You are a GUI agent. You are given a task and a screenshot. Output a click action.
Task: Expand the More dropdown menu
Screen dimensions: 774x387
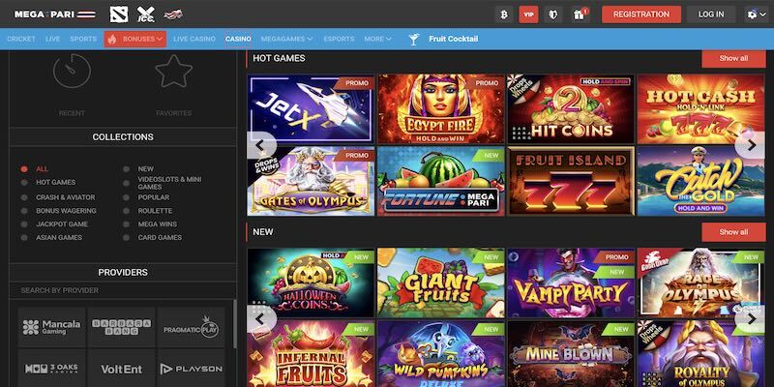pos(377,39)
